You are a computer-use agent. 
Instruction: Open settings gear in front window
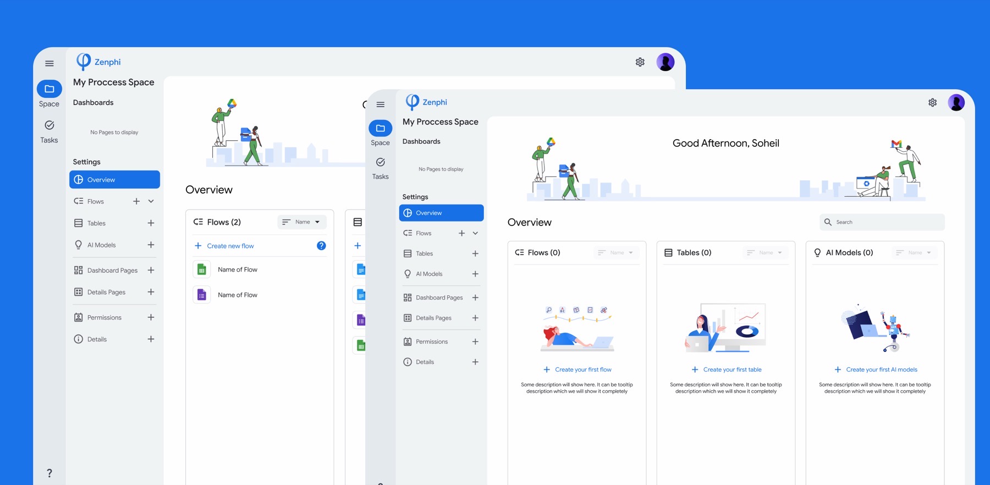point(932,102)
